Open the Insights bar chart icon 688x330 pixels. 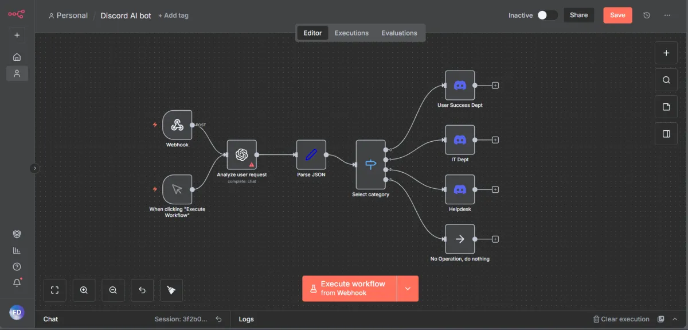pos(17,251)
